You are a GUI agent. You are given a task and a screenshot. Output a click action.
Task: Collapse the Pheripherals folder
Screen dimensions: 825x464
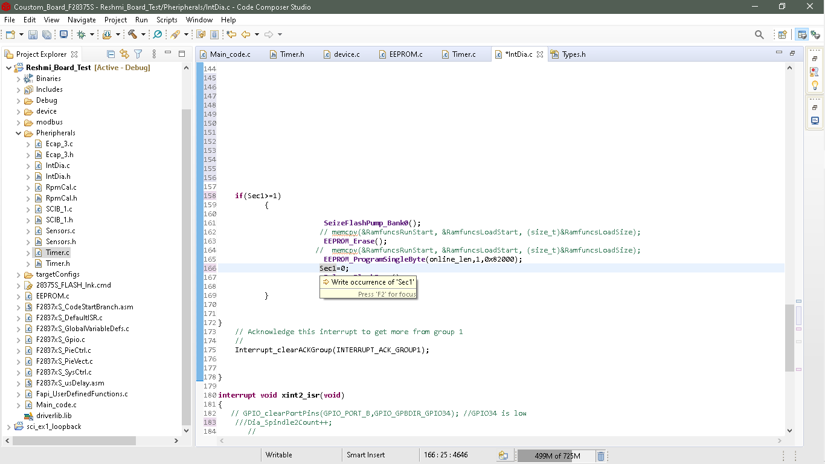18,133
